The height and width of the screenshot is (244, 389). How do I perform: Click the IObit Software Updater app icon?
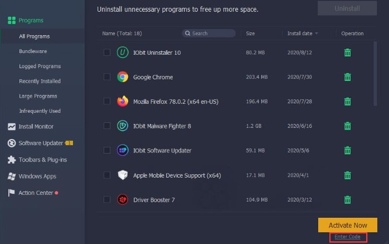[x=123, y=150]
